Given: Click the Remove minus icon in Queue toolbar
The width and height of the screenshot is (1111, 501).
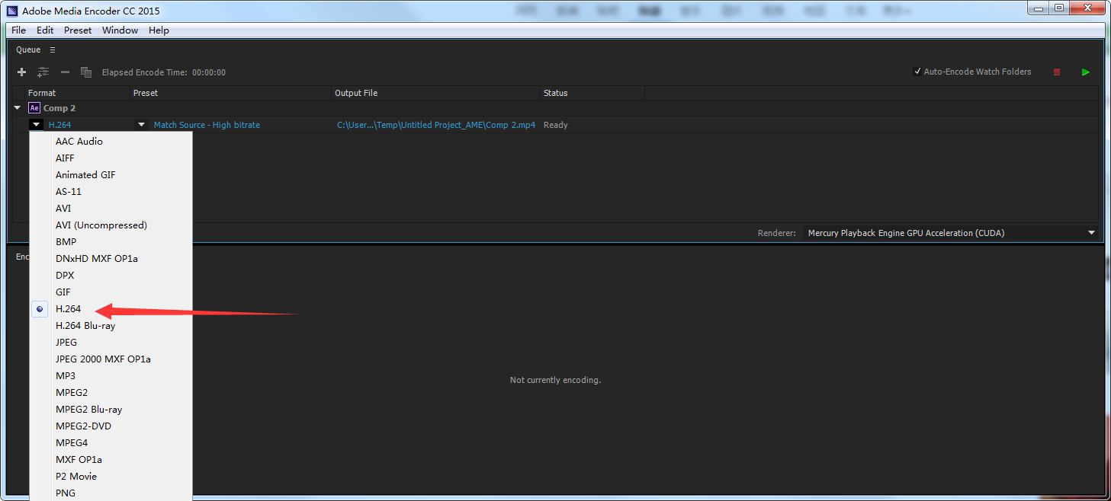Looking at the screenshot, I should [x=65, y=72].
